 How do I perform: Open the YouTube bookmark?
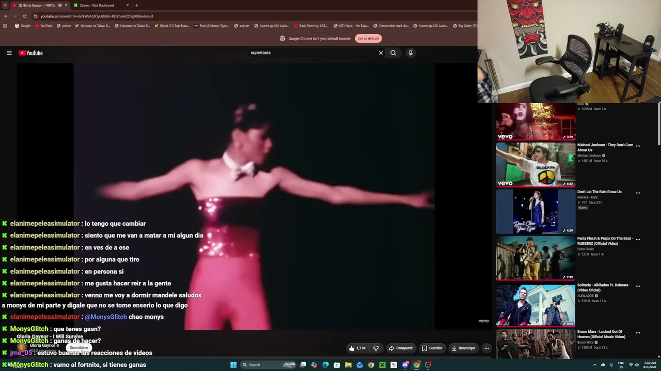(x=44, y=26)
